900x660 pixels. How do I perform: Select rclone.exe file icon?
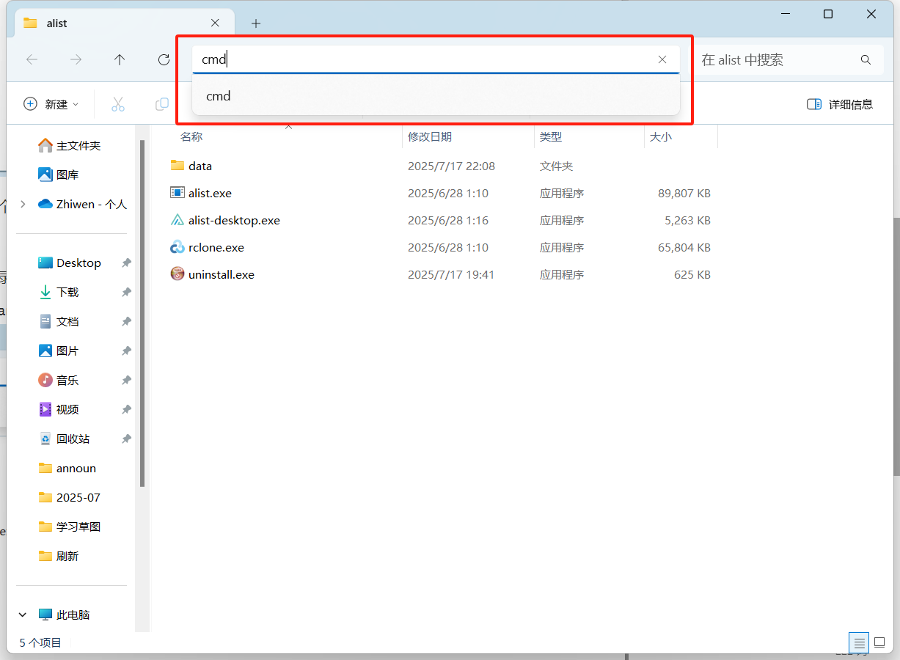point(178,247)
